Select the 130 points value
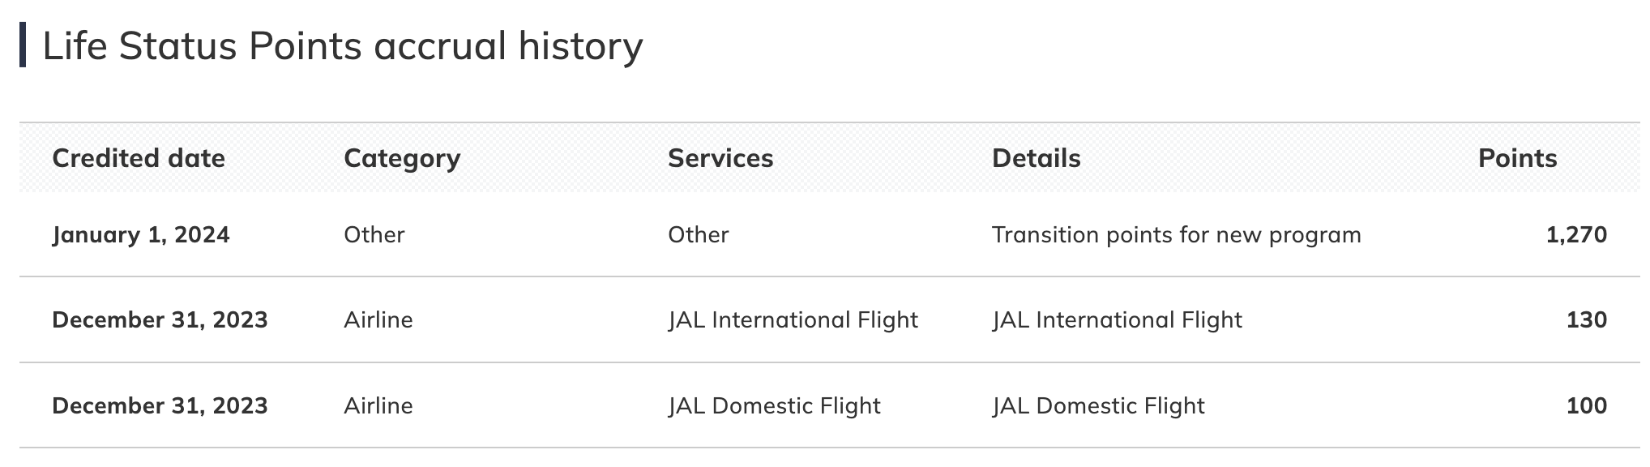The width and height of the screenshot is (1650, 467). pyautogui.click(x=1586, y=320)
